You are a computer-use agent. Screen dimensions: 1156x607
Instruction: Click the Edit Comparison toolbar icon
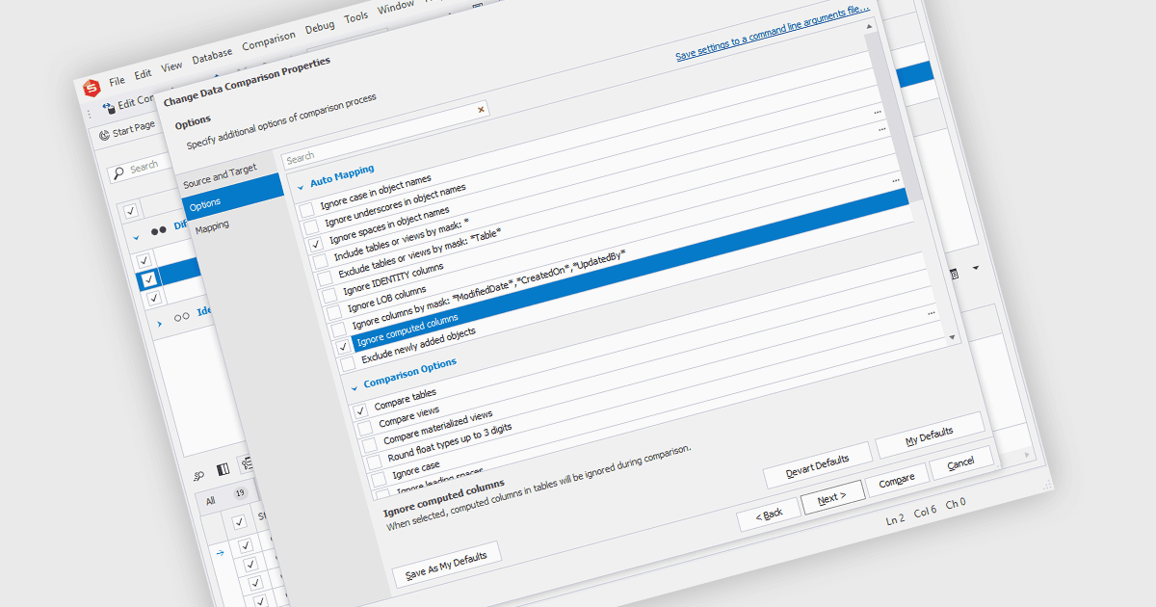109,108
